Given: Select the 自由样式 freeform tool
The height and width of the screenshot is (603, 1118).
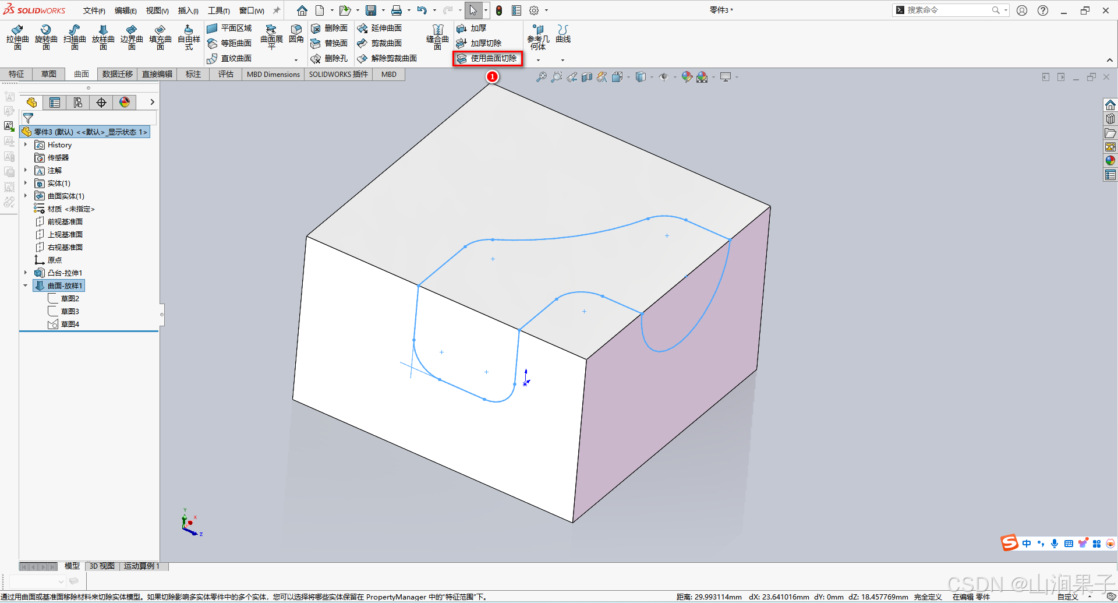Looking at the screenshot, I should pos(189,37).
